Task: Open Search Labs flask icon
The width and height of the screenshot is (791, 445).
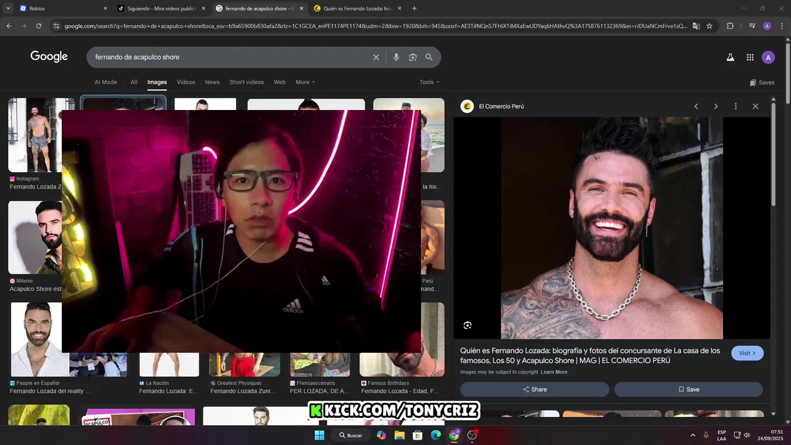Action: tap(730, 57)
